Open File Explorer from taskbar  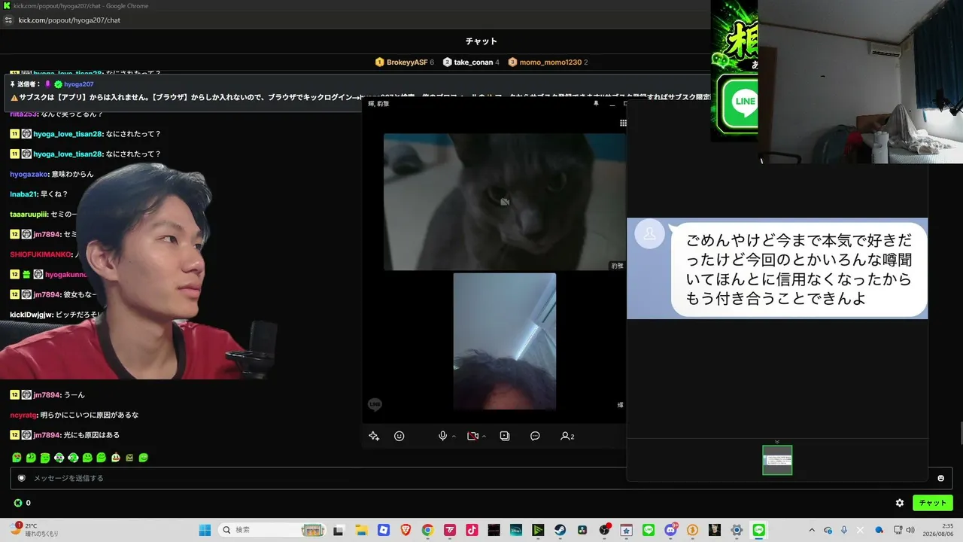click(361, 530)
